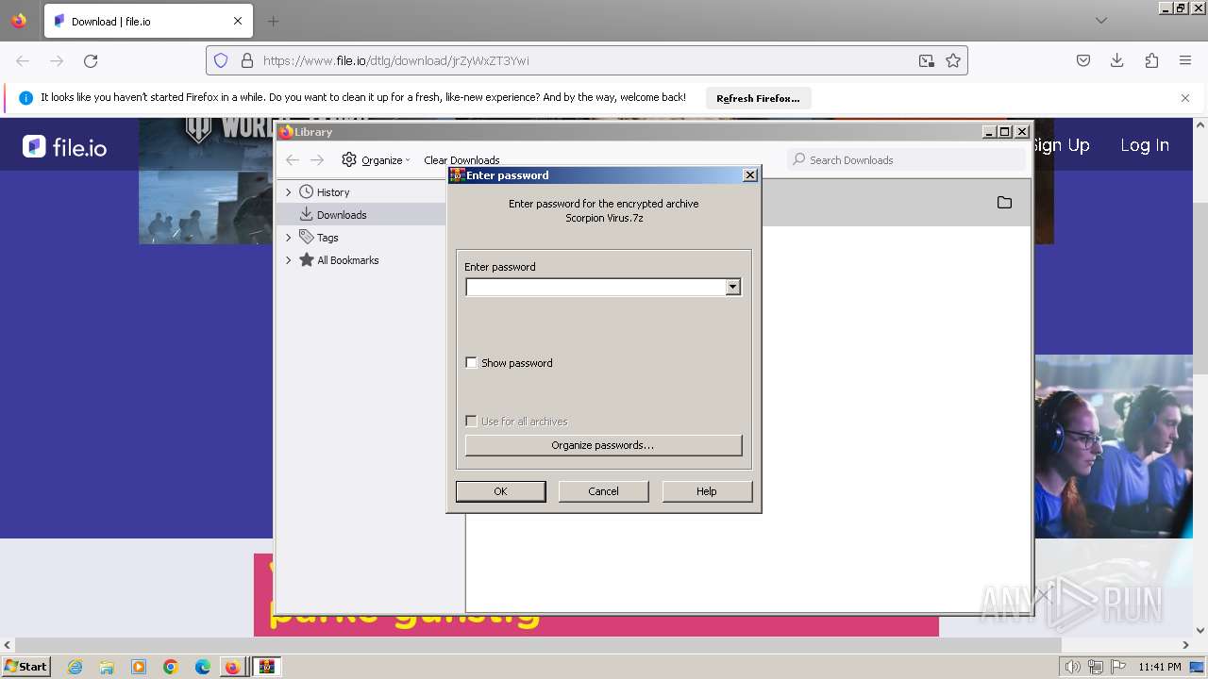The width and height of the screenshot is (1208, 679).
Task: Close the Download file.io tab
Action: coord(238,21)
